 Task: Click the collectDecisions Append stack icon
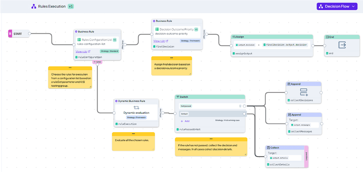click(304, 92)
